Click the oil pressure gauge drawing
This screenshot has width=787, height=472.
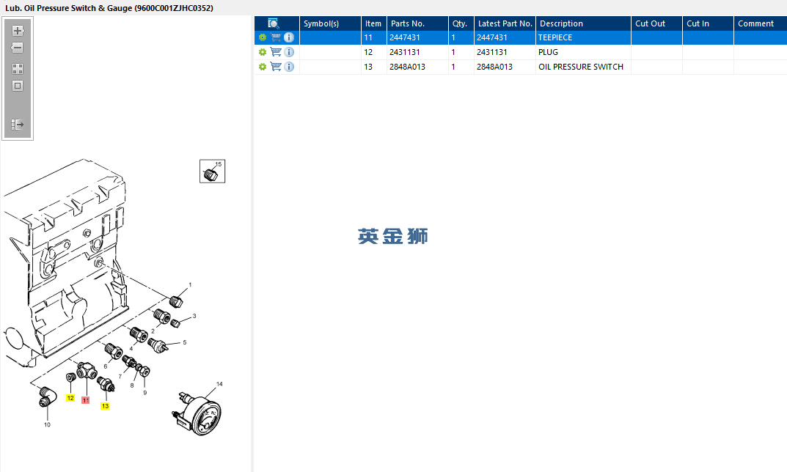coord(198,413)
